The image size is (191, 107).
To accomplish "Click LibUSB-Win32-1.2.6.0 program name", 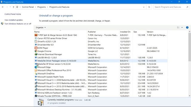I will click(47, 57).
